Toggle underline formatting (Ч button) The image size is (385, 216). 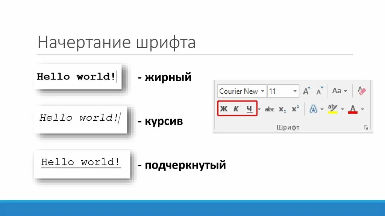click(250, 109)
